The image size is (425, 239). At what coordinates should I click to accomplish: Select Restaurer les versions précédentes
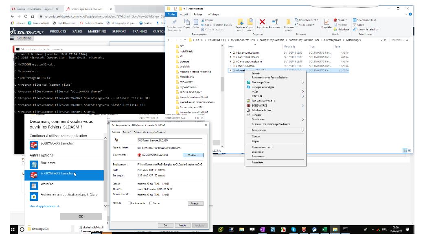pyautogui.click(x=271, y=124)
